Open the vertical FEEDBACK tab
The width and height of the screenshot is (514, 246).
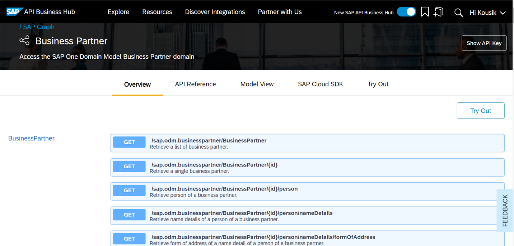coord(505,211)
